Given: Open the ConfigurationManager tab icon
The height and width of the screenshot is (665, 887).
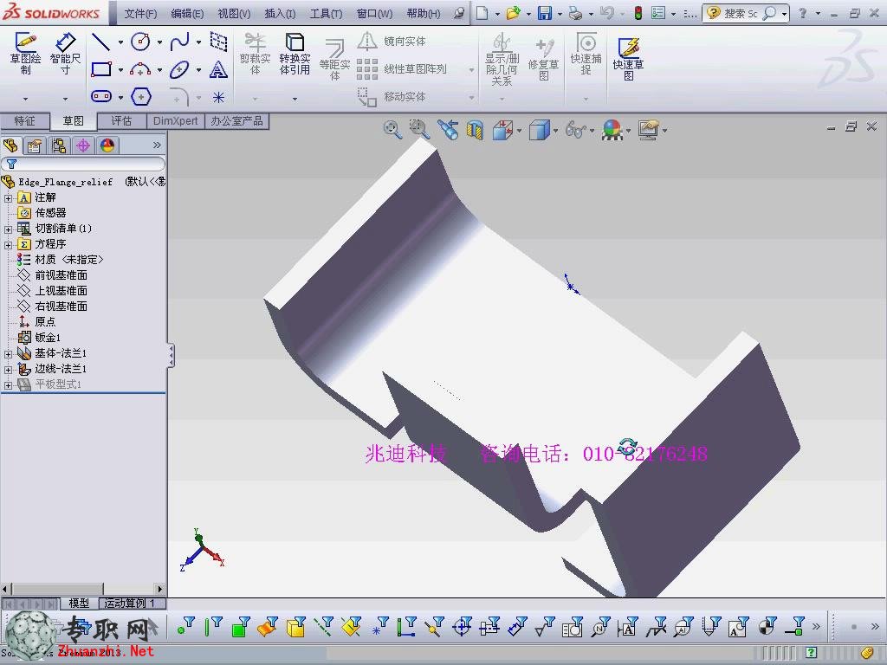Looking at the screenshot, I should tap(58, 145).
